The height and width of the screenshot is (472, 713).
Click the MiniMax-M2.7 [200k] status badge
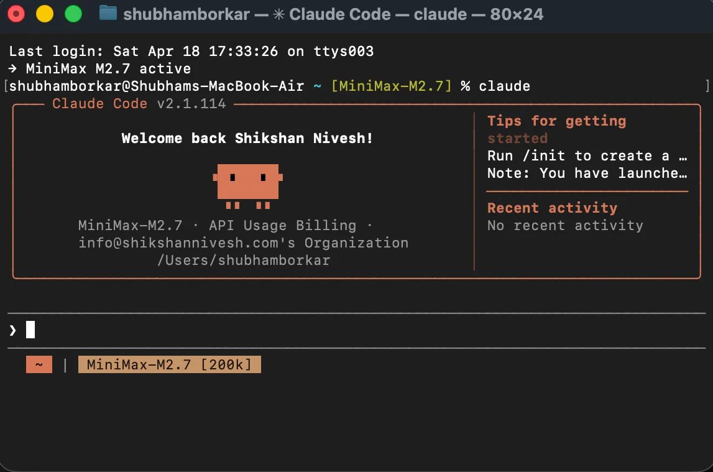[x=170, y=364]
